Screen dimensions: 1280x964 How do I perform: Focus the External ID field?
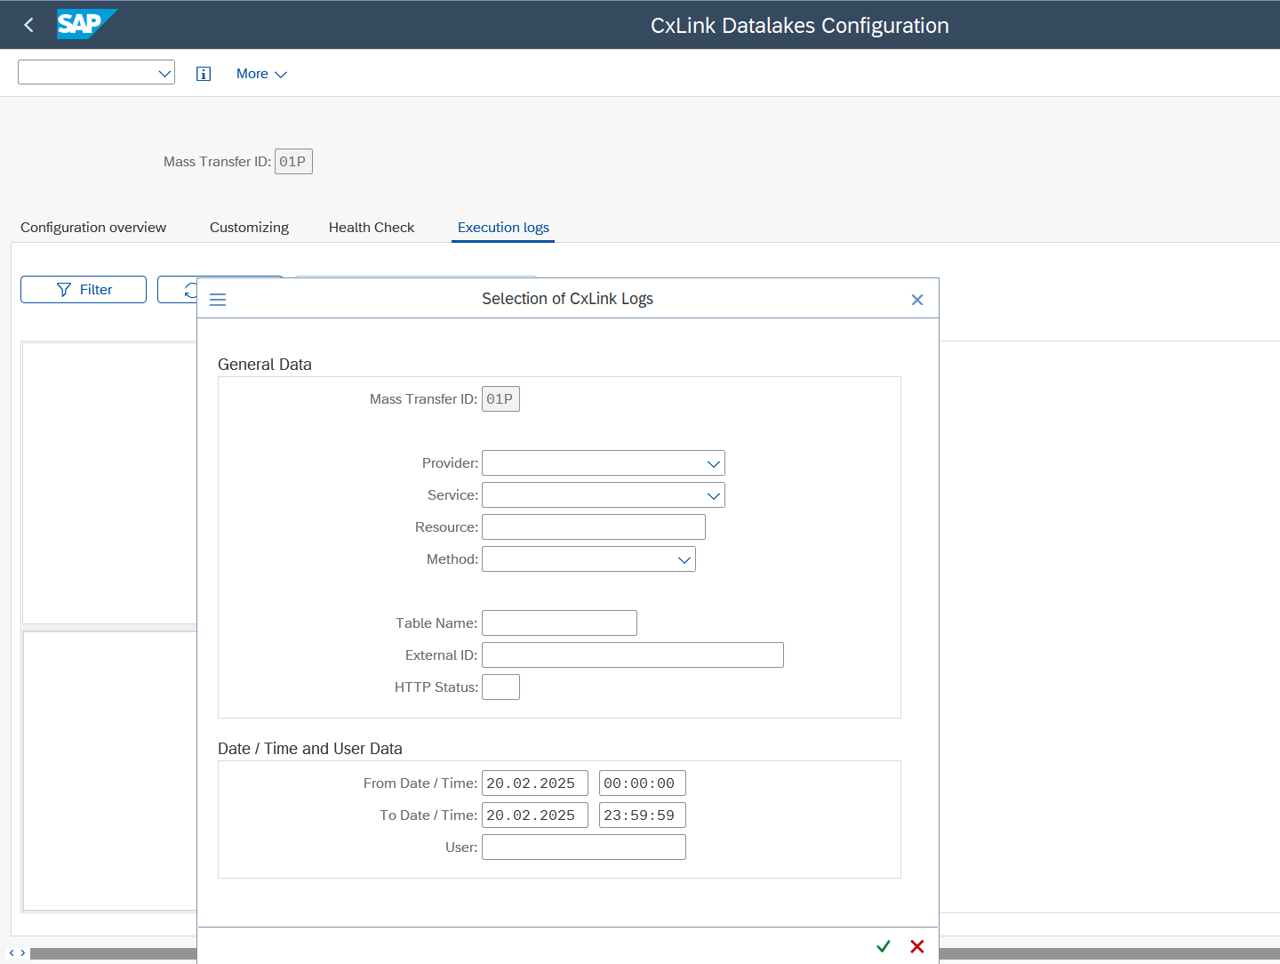click(633, 655)
